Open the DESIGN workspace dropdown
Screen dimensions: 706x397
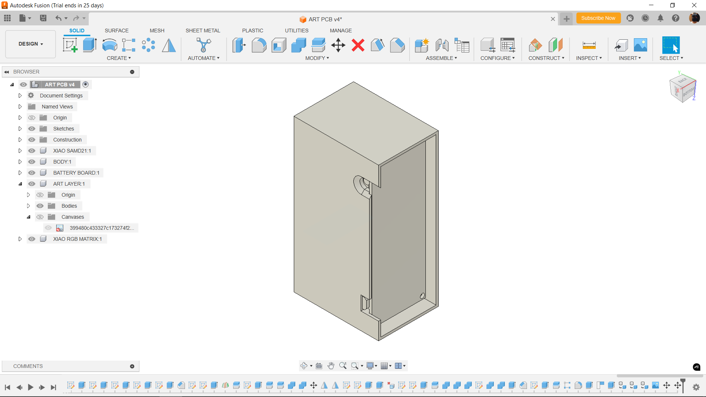coord(31,44)
